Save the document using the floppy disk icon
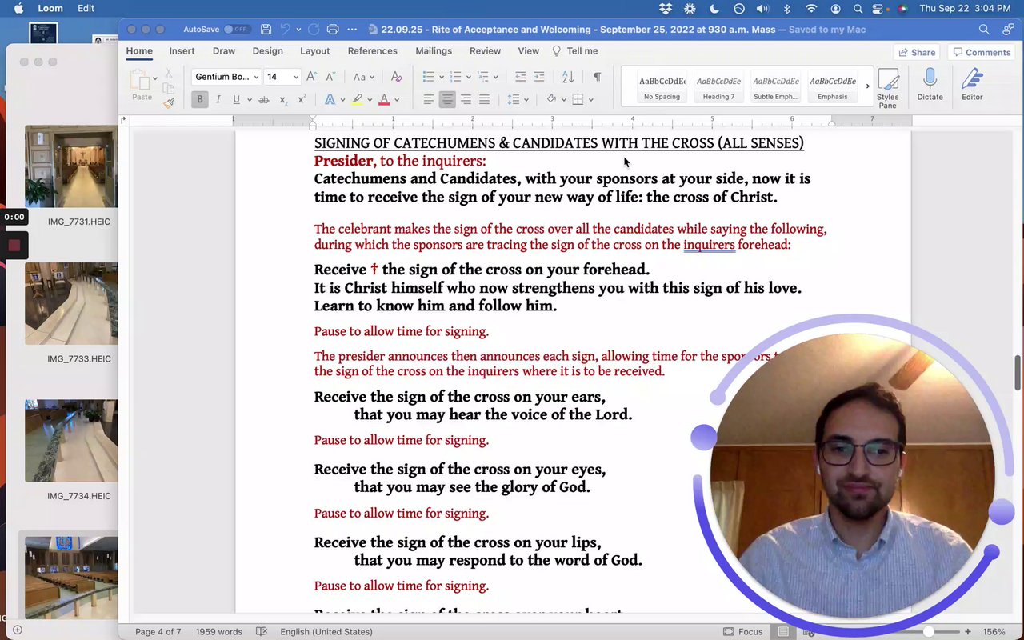The width and height of the screenshot is (1024, 640). [x=266, y=30]
